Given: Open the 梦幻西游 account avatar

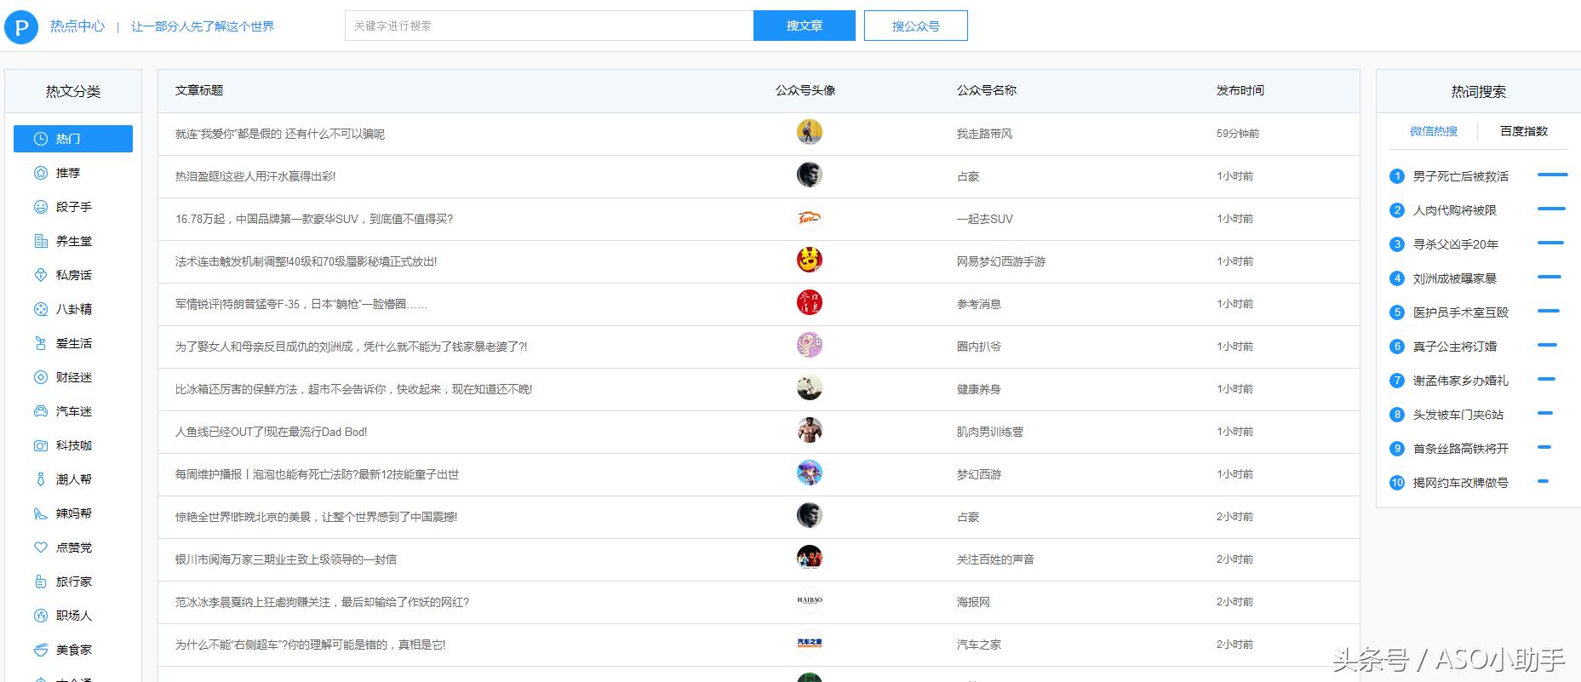Looking at the screenshot, I should point(810,473).
